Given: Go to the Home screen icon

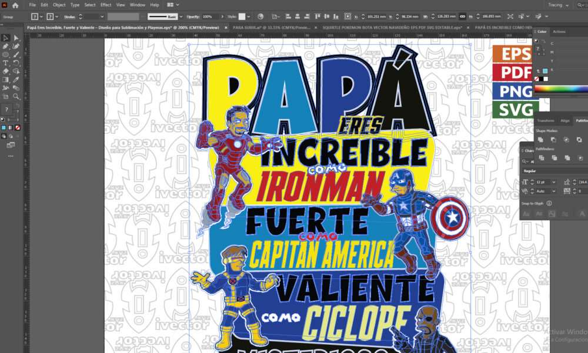Looking at the screenshot, I should point(15,5).
